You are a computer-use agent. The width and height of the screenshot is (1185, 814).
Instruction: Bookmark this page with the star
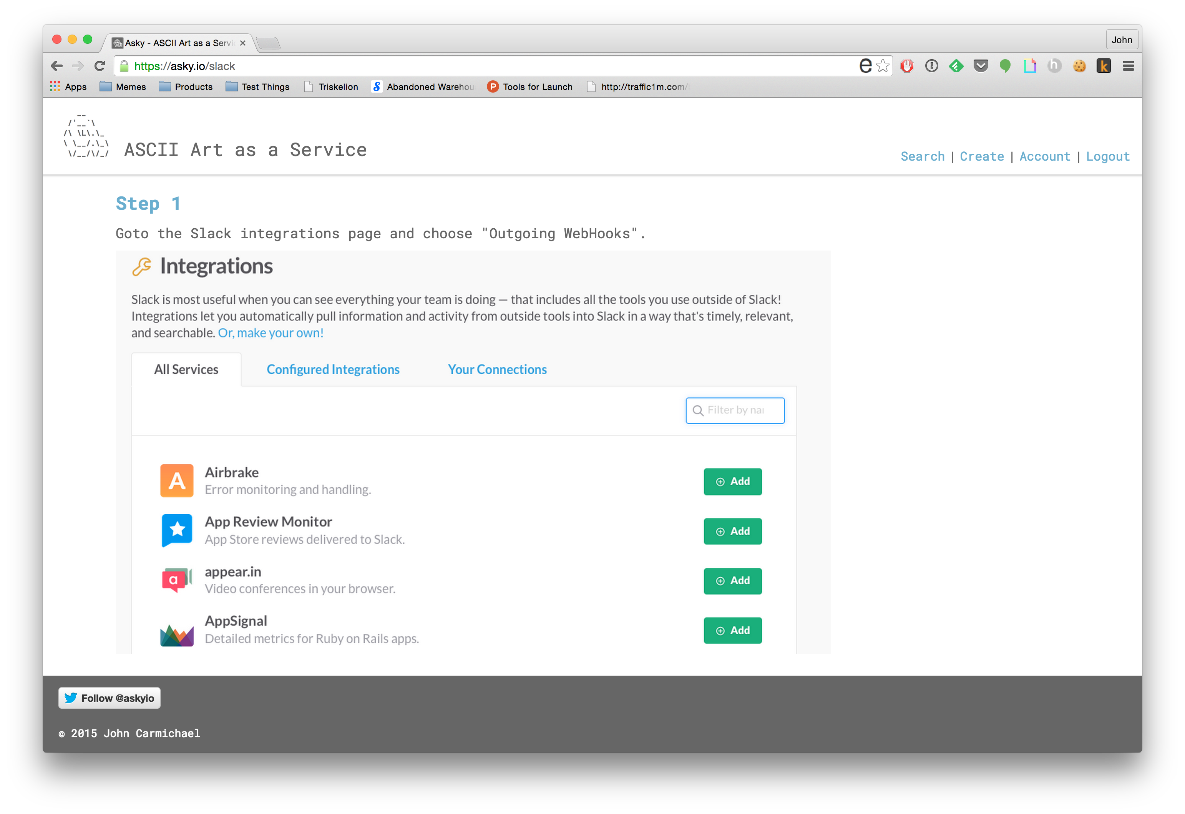pyautogui.click(x=883, y=66)
